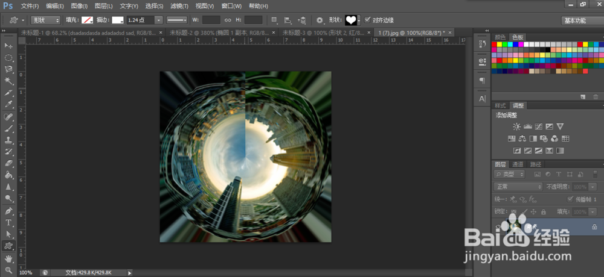Toggle the 传播帧 1 checkbox
The width and height of the screenshot is (604, 277).
[571, 199]
